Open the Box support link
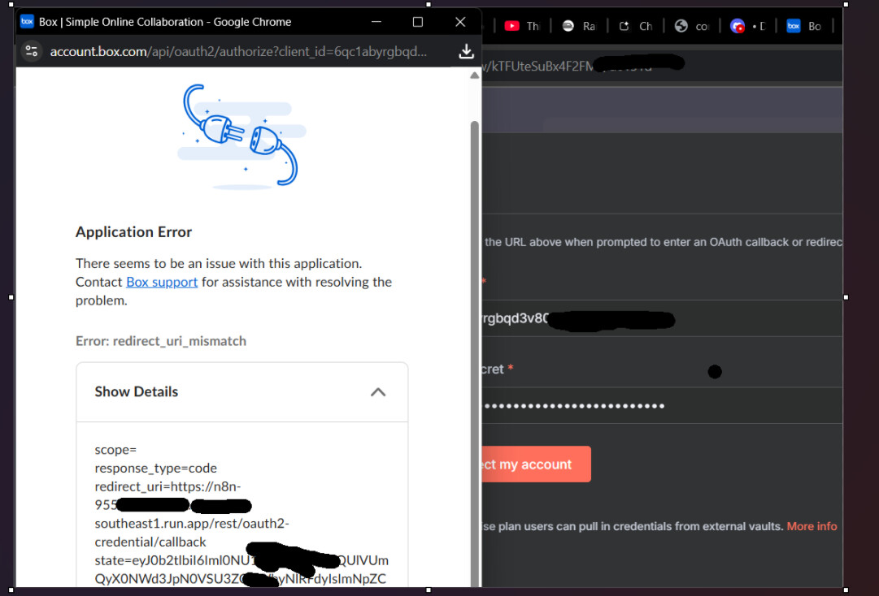This screenshot has height=596, width=879. (x=161, y=282)
